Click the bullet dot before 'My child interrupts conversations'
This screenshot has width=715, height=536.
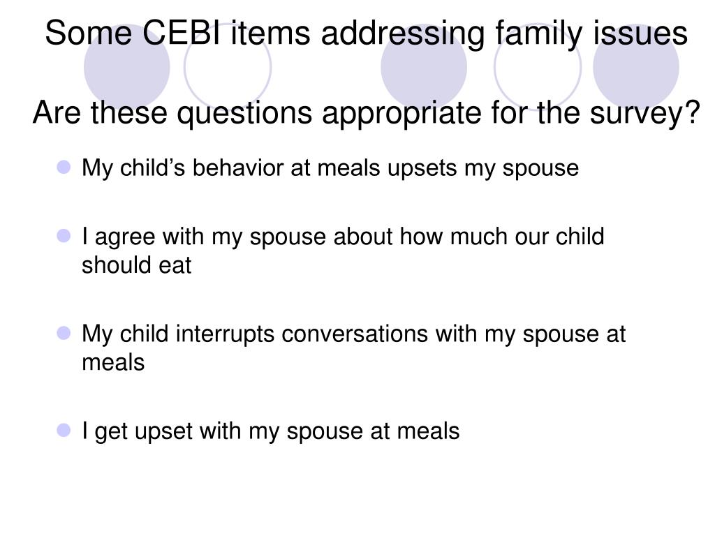click(64, 333)
